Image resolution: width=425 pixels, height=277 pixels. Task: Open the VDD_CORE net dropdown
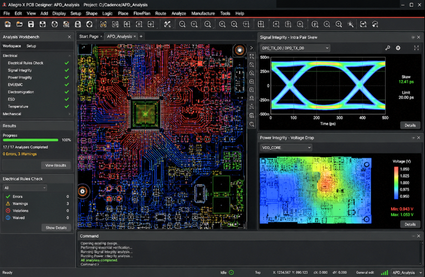(x=286, y=148)
